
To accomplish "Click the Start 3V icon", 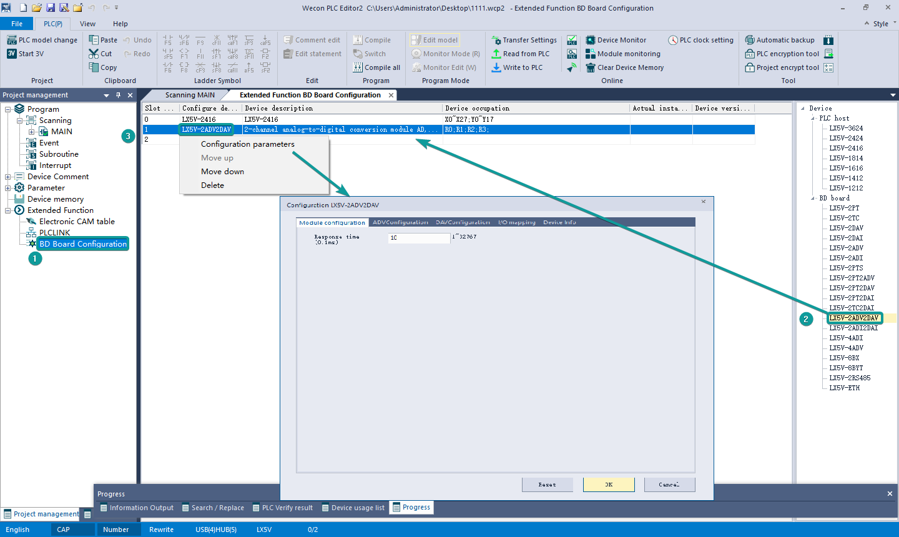I will (x=12, y=54).
